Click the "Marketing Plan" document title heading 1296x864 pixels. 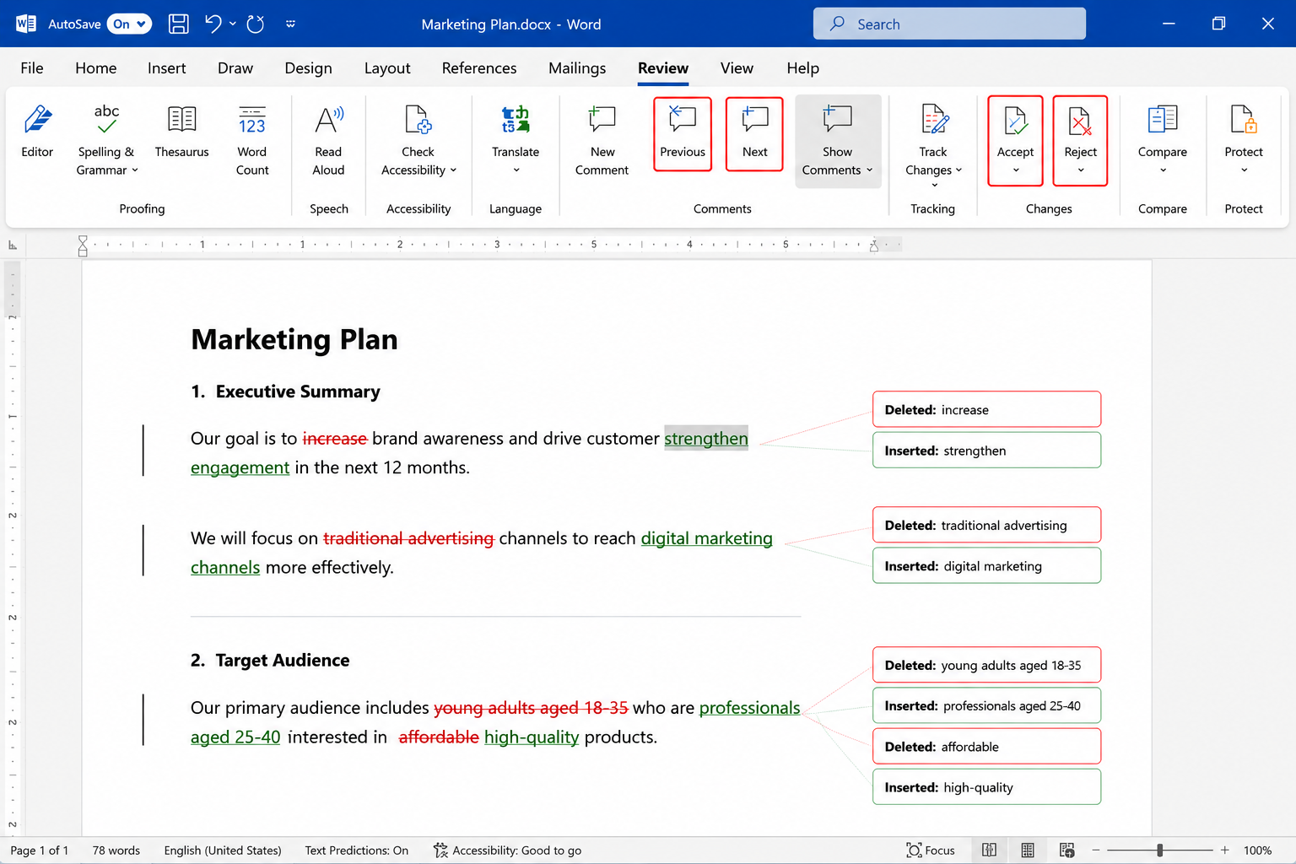(294, 339)
